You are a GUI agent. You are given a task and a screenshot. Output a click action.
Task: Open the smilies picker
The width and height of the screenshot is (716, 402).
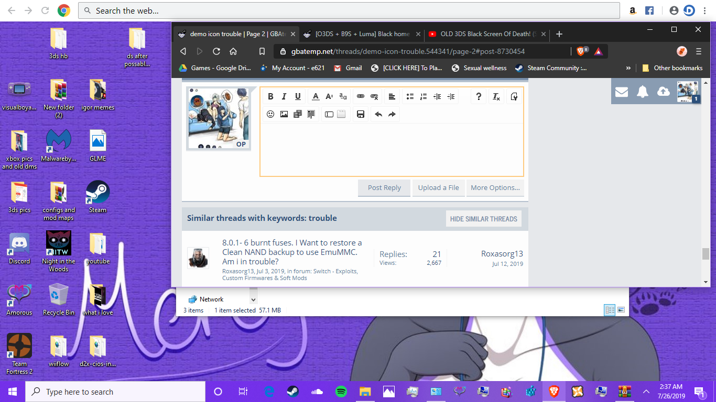[270, 114]
